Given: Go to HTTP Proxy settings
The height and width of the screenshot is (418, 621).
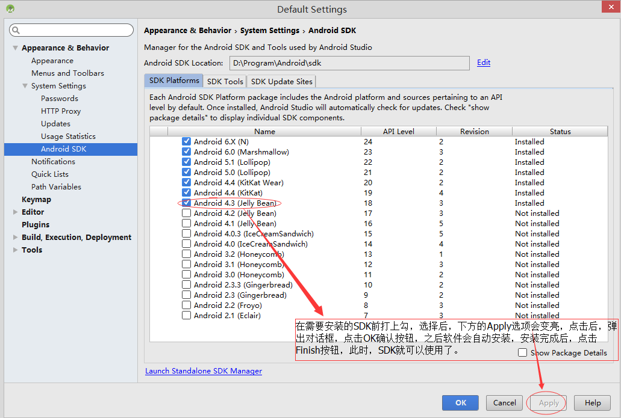Looking at the screenshot, I should [x=61, y=111].
